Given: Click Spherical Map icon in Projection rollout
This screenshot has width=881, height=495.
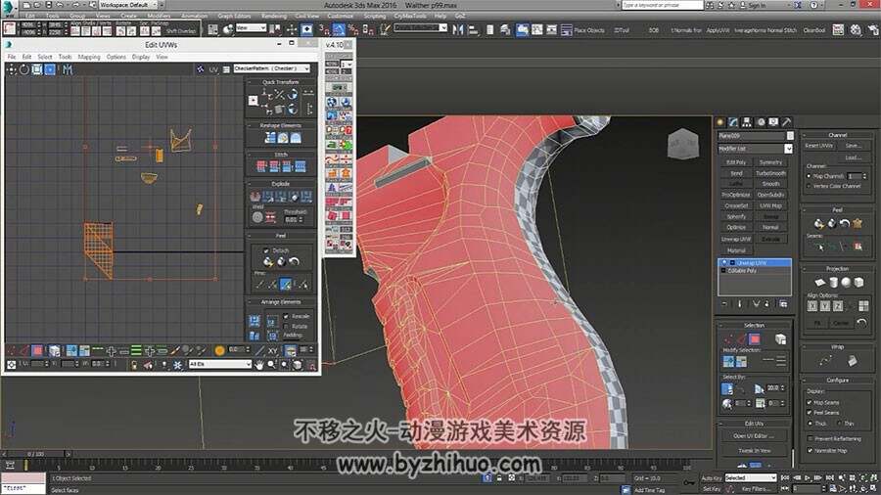Looking at the screenshot, I should [x=846, y=283].
